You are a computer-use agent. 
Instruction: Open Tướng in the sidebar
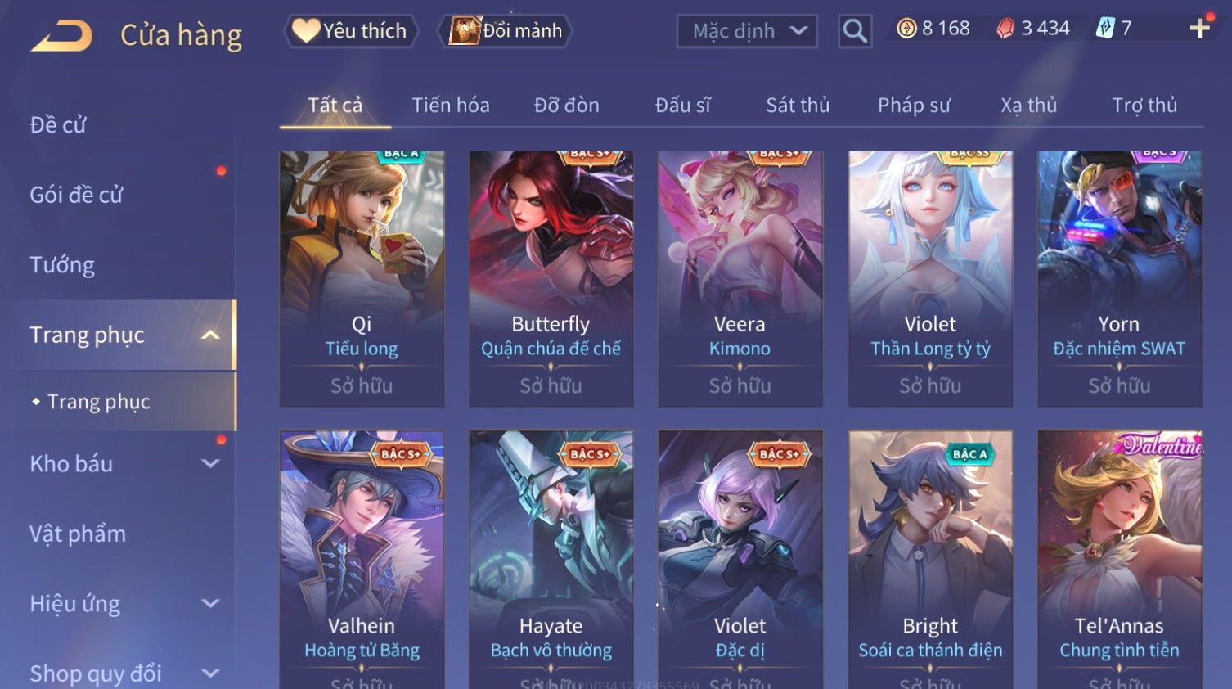click(x=62, y=265)
